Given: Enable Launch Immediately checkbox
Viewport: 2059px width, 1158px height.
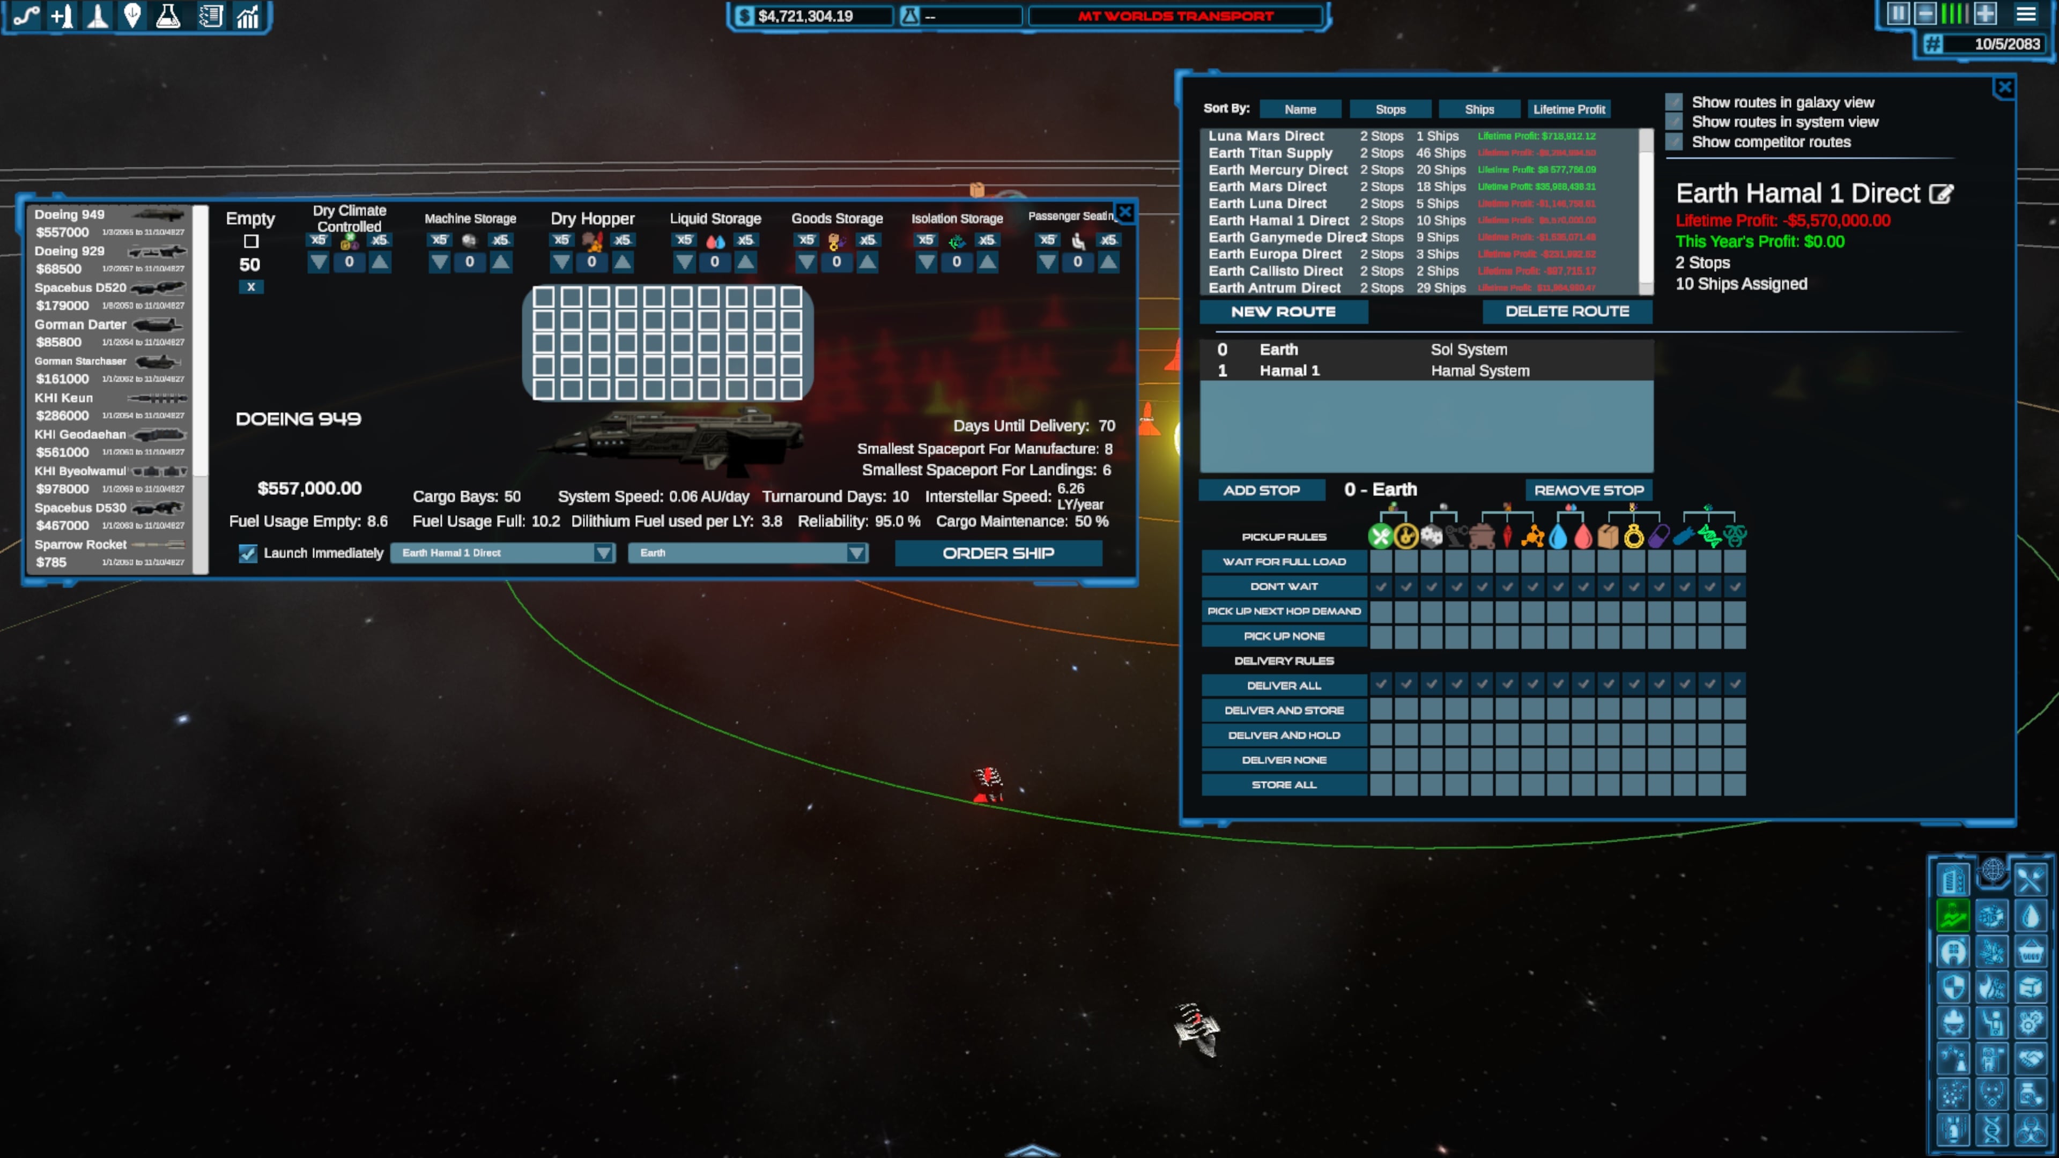Looking at the screenshot, I should [249, 553].
